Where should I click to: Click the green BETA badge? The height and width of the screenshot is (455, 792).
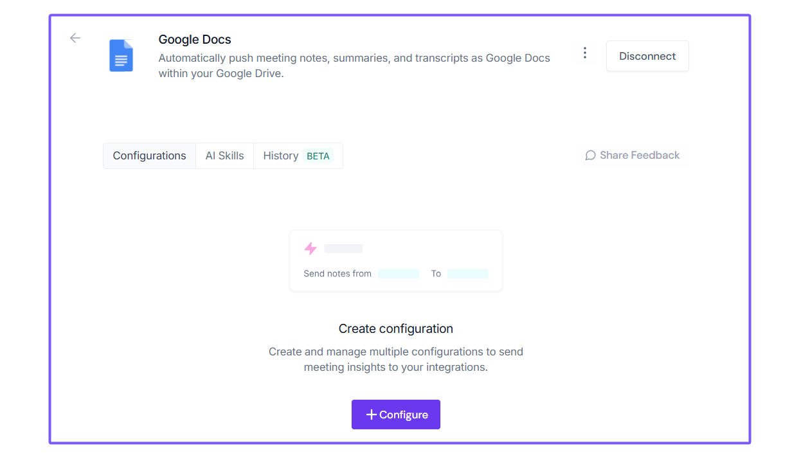318,156
